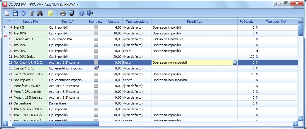
Task: Delete the record with the trash bin icon
Action: pos(32,13)
